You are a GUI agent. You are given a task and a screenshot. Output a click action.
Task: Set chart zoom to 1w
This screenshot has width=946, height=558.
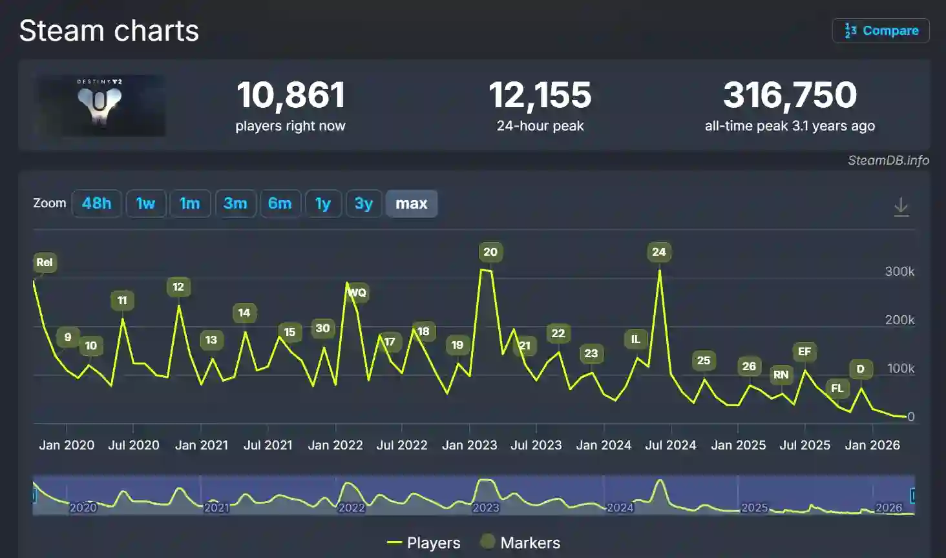pyautogui.click(x=145, y=203)
